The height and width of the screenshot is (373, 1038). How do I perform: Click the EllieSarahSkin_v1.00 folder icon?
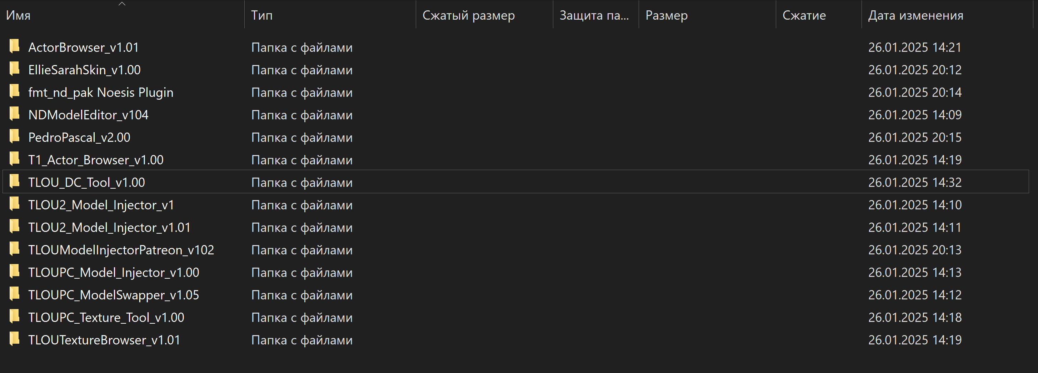click(15, 69)
